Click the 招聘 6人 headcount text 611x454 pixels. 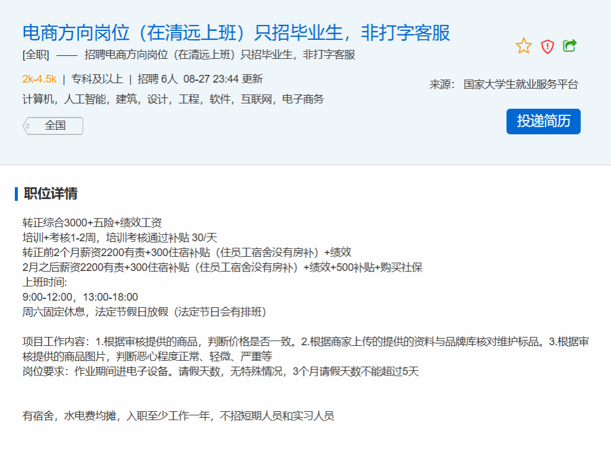coord(158,79)
